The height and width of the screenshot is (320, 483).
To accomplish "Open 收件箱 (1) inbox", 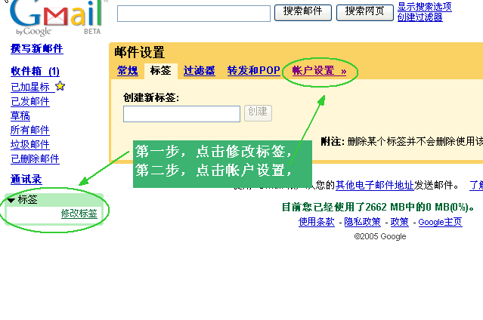I will pos(35,72).
